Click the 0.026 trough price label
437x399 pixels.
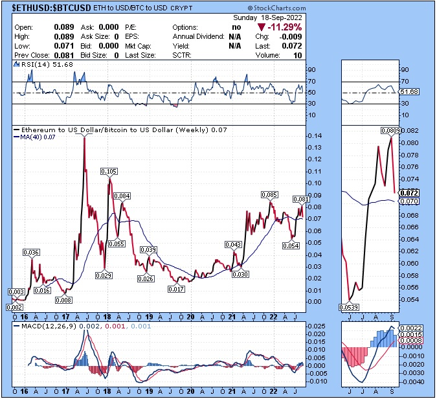click(146, 279)
